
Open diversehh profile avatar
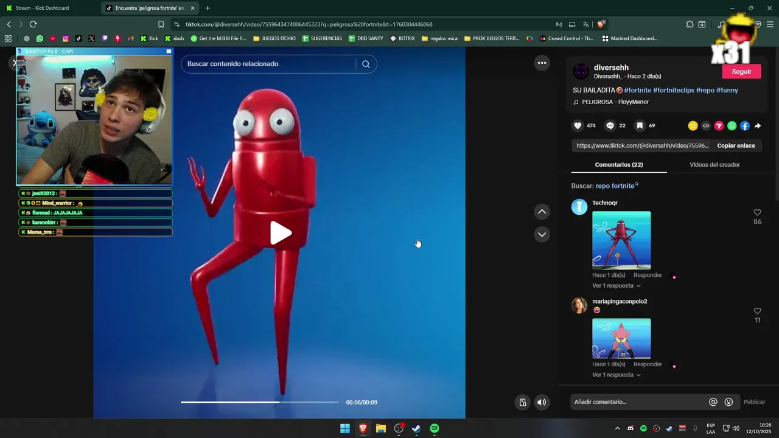tap(581, 72)
